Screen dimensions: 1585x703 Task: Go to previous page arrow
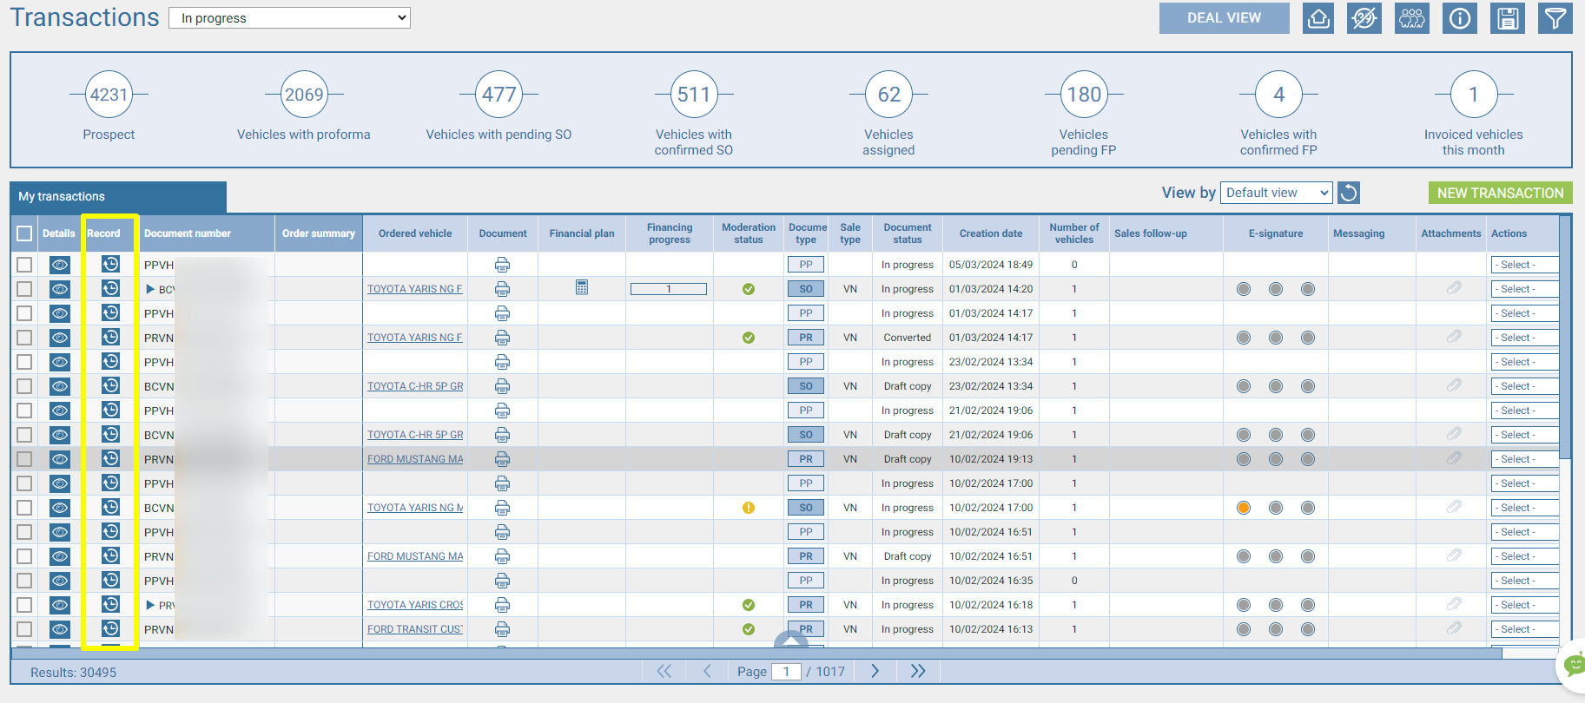[707, 671]
